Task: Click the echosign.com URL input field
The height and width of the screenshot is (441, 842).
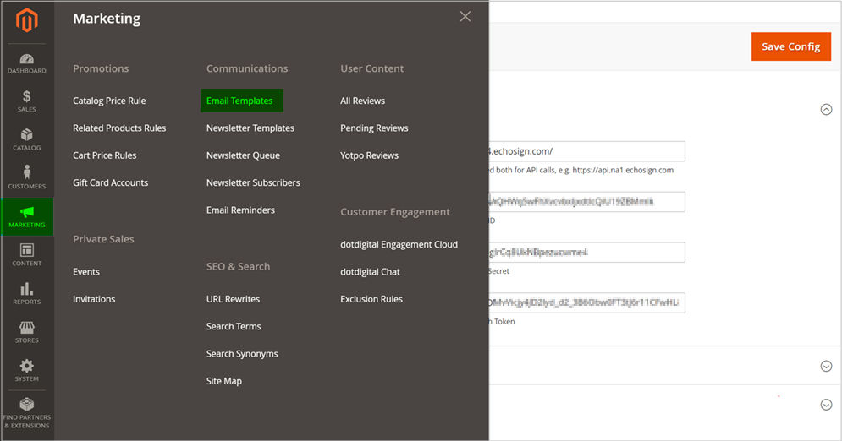Action: tap(586, 151)
